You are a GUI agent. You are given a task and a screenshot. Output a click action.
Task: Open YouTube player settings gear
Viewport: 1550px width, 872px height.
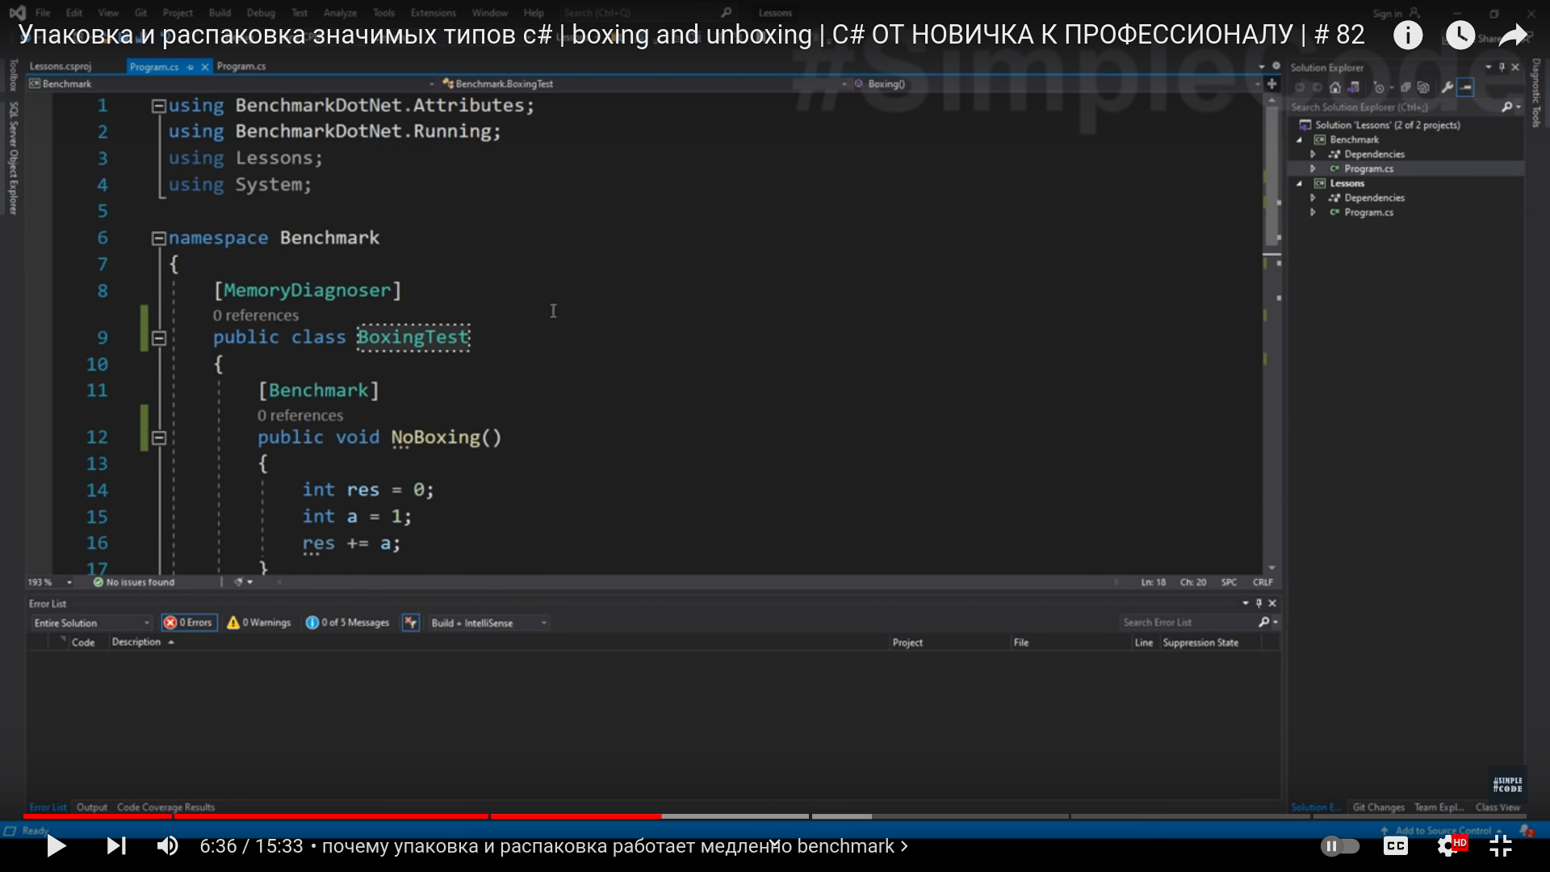tap(1447, 846)
